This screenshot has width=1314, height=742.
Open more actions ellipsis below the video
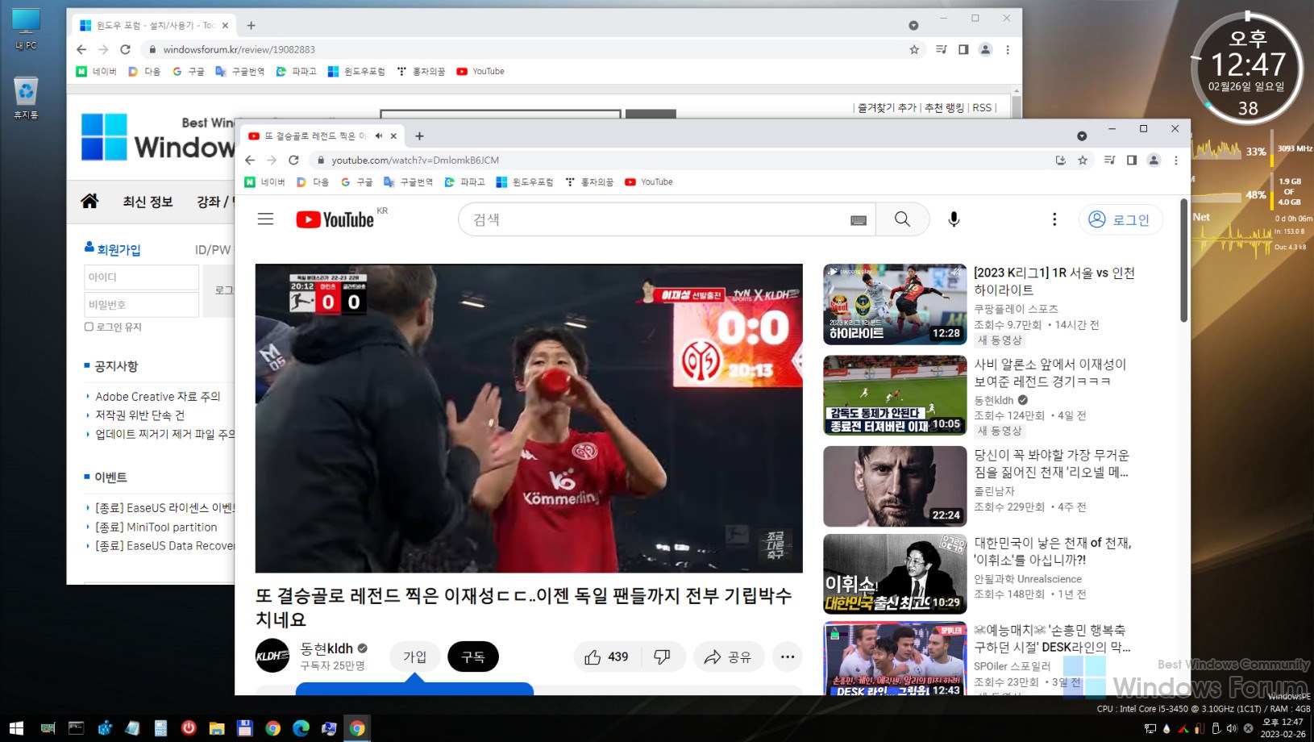(x=788, y=657)
